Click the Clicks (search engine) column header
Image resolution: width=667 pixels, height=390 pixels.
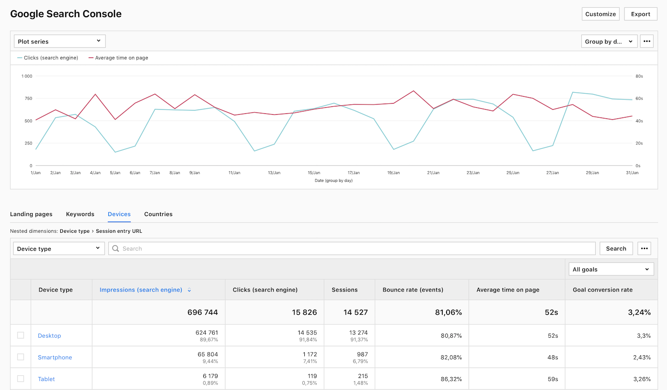pos(265,290)
